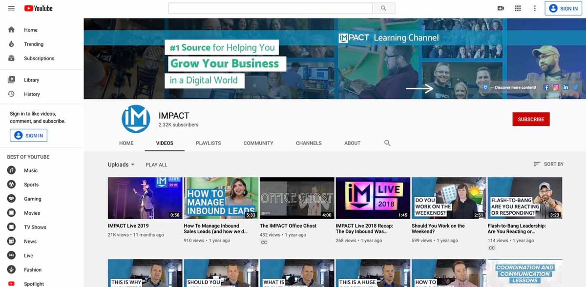
Task: Open the three-dot settings menu
Action: tap(535, 8)
